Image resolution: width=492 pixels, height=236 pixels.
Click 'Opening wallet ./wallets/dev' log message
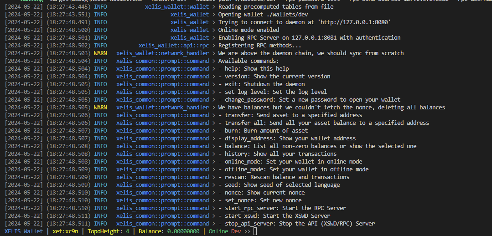coord(263,15)
